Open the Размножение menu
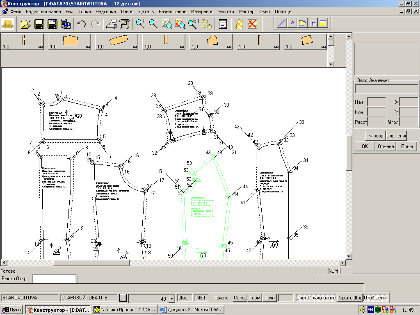This screenshot has width=420, height=315. [x=172, y=11]
